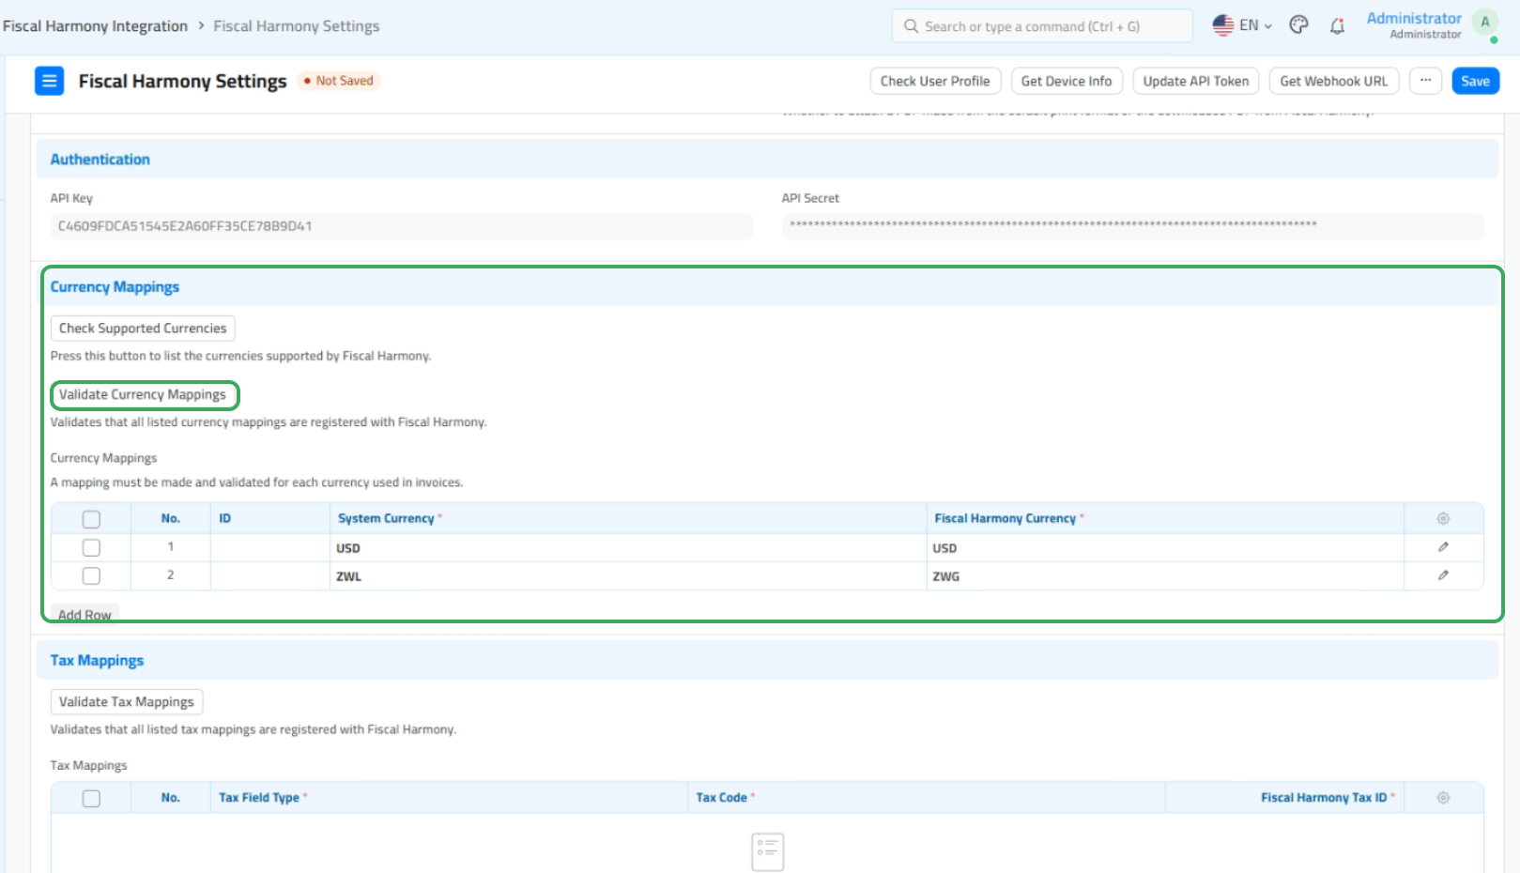The image size is (1520, 873).
Task: Select all rows in Tax Mappings table
Action: point(91,799)
